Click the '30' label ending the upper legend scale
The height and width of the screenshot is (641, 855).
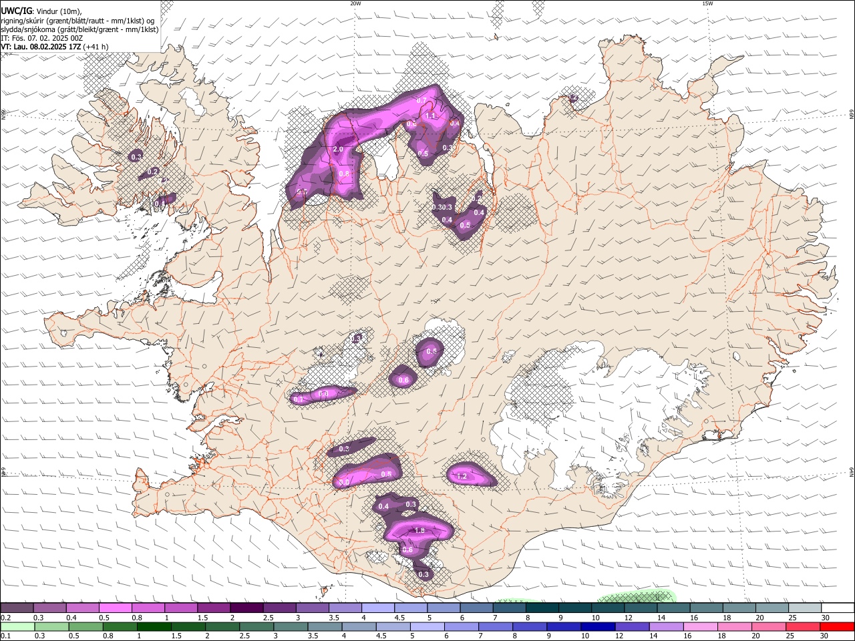click(825, 618)
